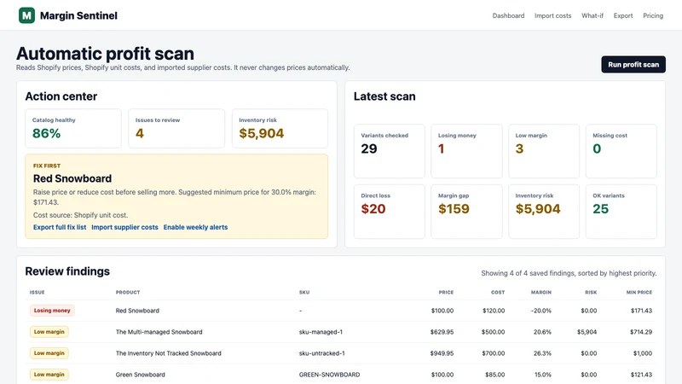Click the Variants checked 29 tile

coord(390,151)
